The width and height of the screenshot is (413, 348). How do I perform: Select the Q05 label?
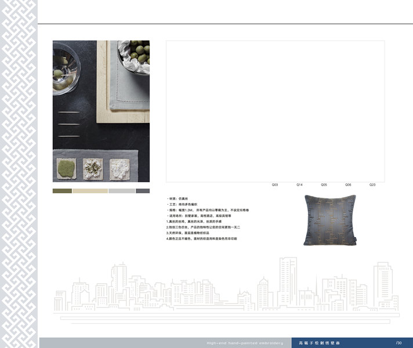(324, 184)
